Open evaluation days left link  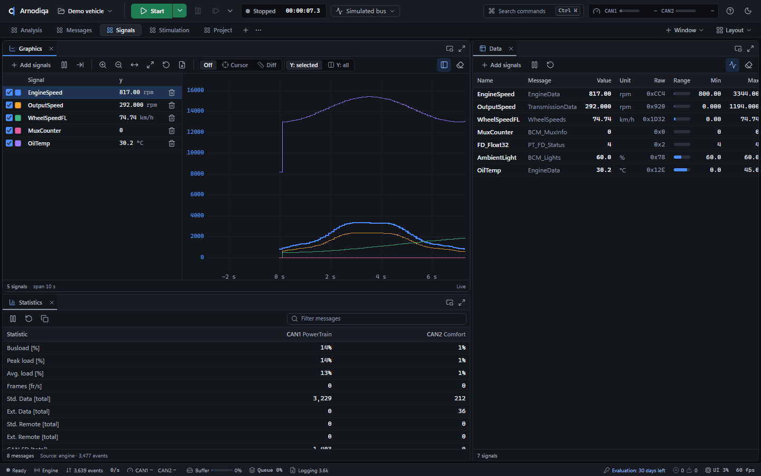click(x=634, y=470)
